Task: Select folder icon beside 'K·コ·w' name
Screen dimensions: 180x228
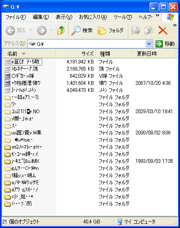Action: pos(7,154)
